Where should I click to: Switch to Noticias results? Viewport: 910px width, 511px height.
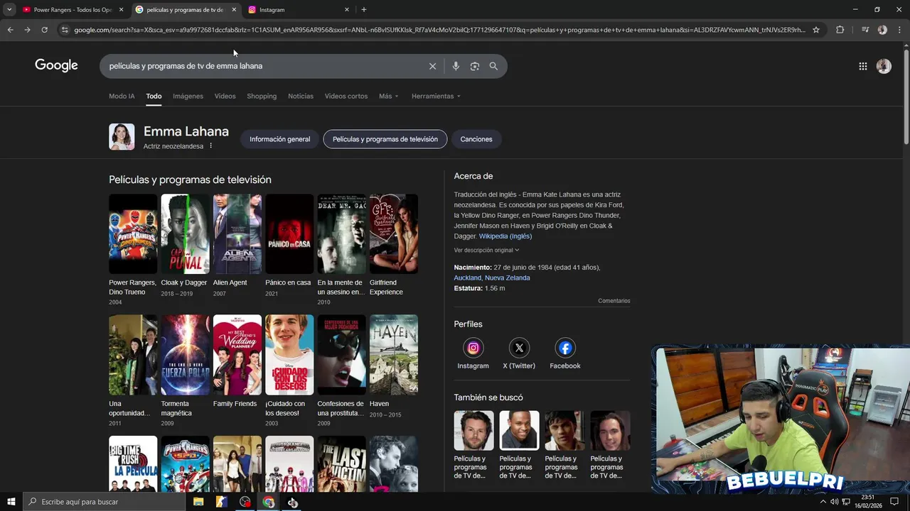point(301,97)
